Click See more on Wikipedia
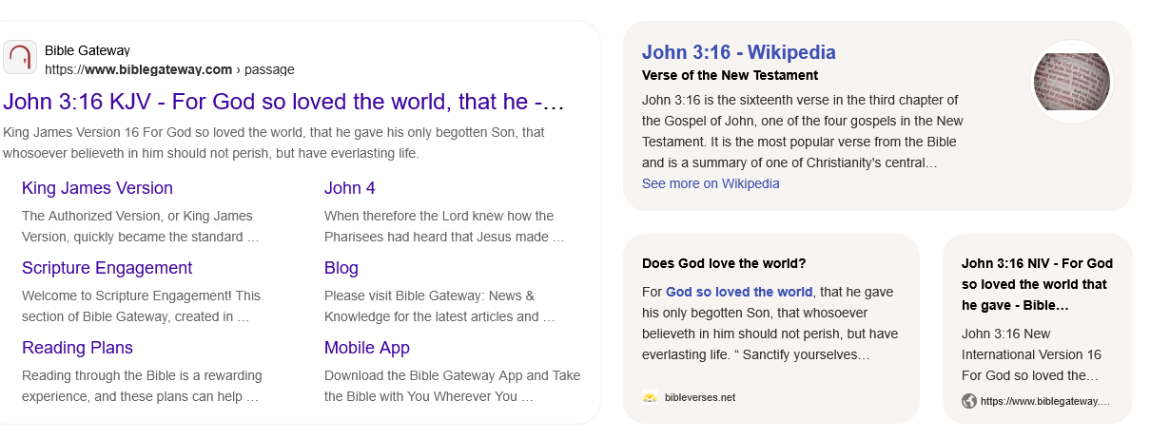Viewport: 1150px width, 439px height. click(711, 183)
